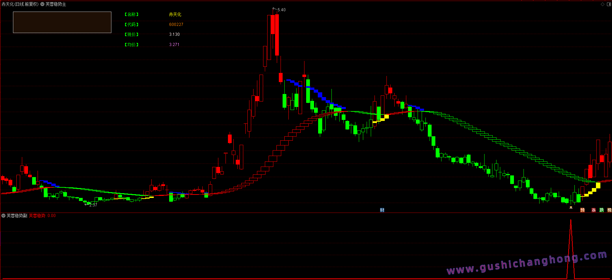612x280 pixels.
Task: Click the 均价 value 3.271
Action: click(x=174, y=45)
